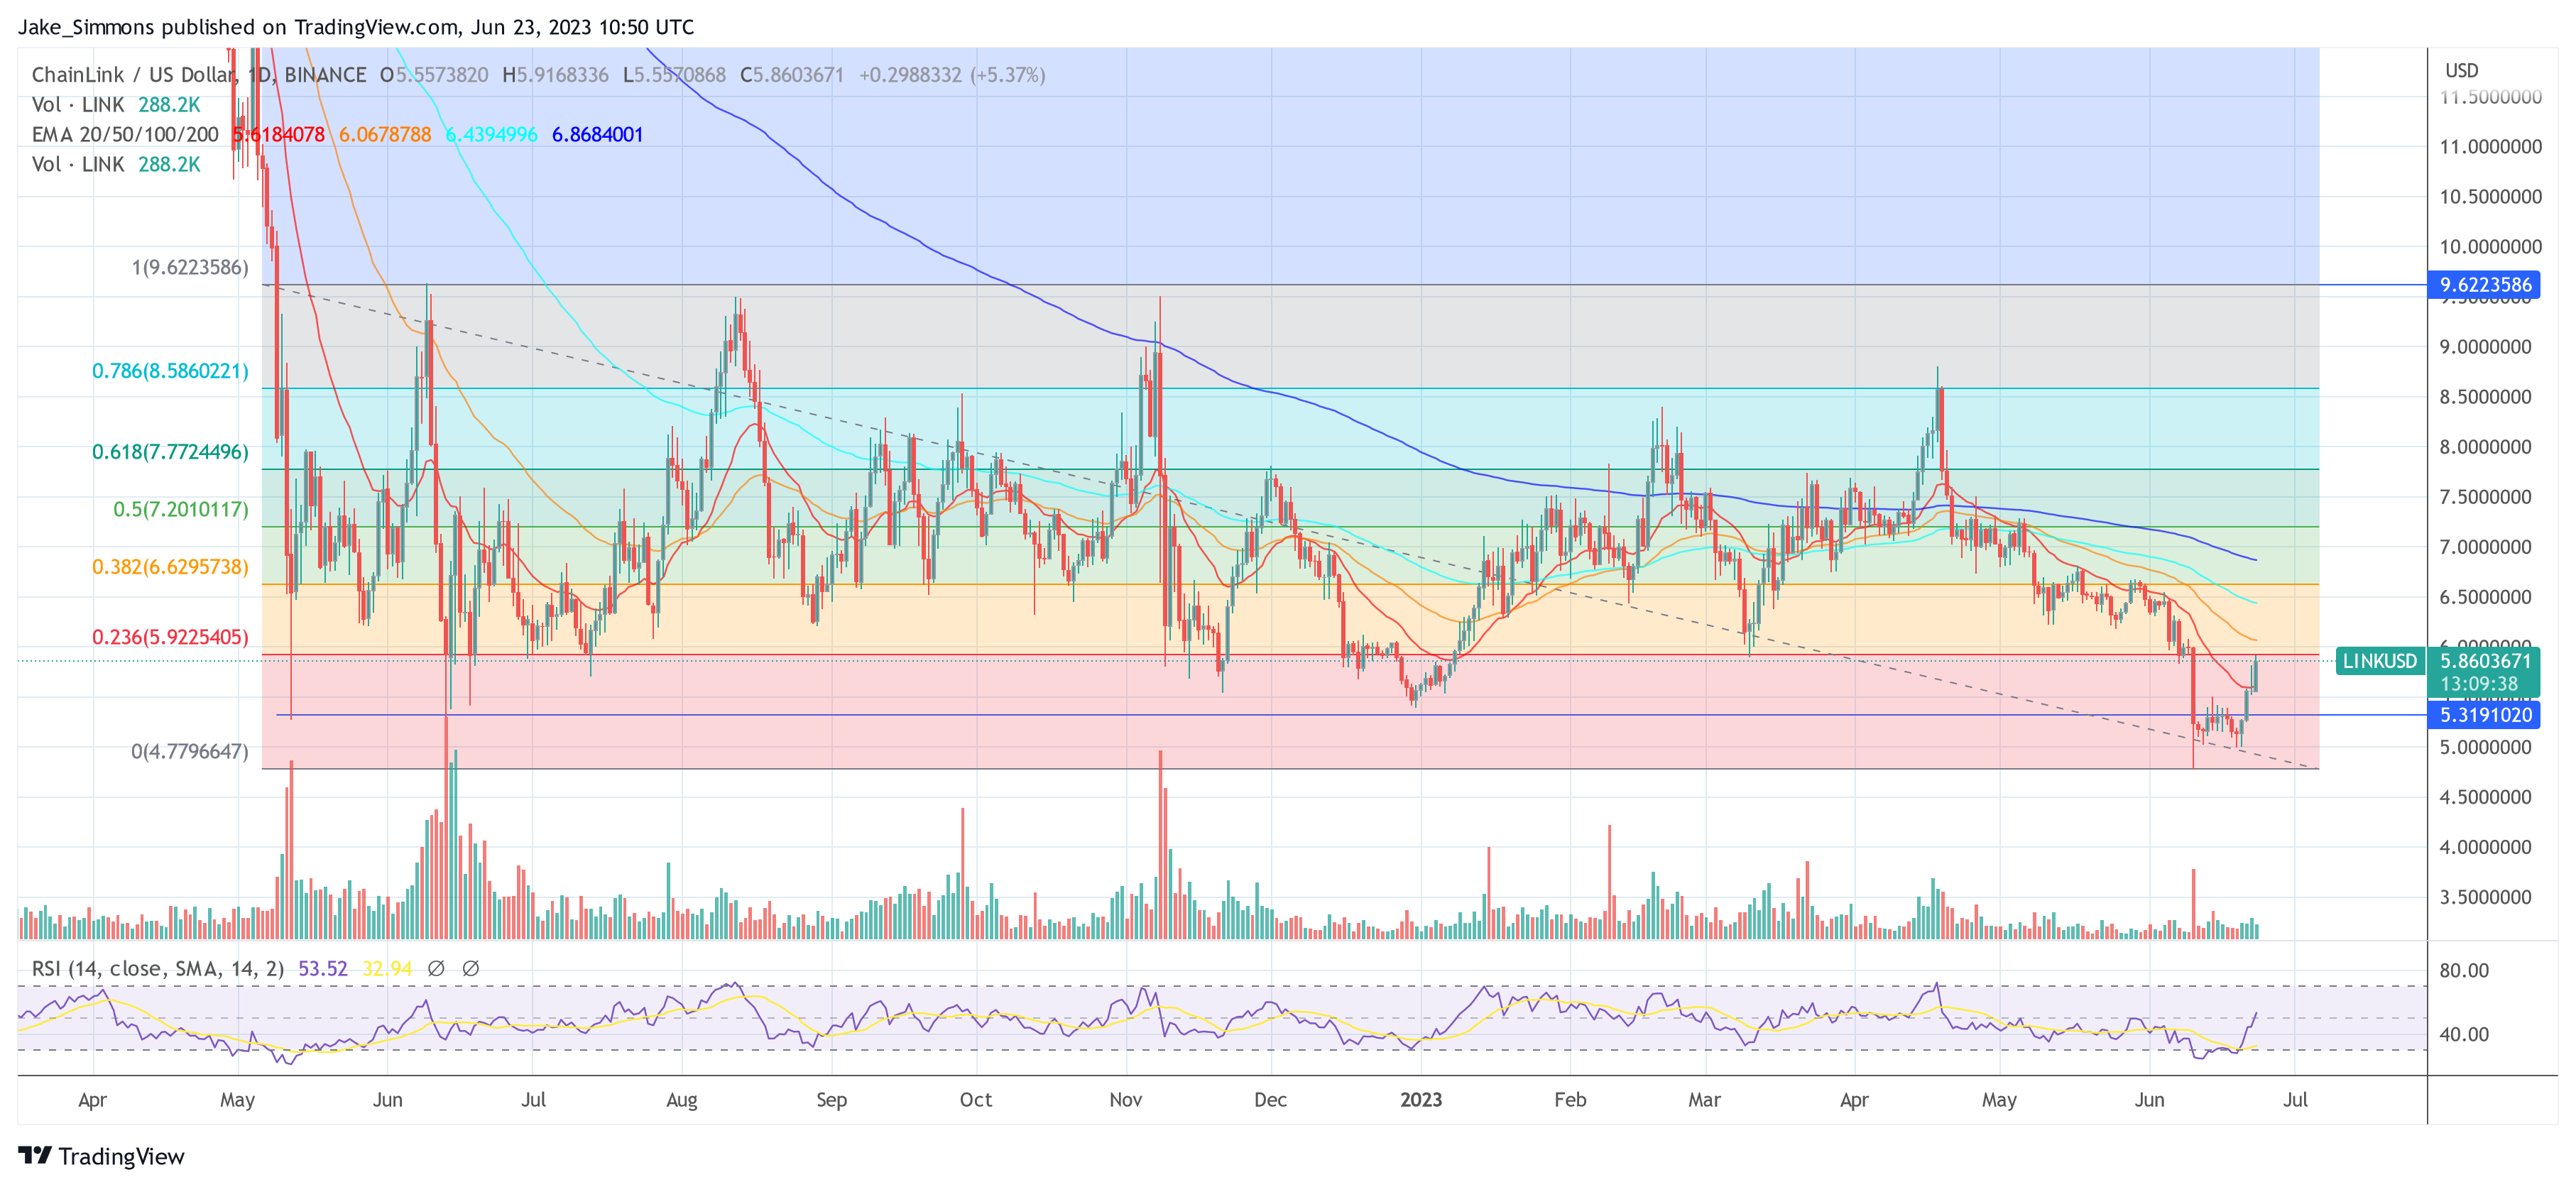This screenshot has width=2576, height=1187.
Task: Click the TradingView wordmark link
Action: [120, 1157]
